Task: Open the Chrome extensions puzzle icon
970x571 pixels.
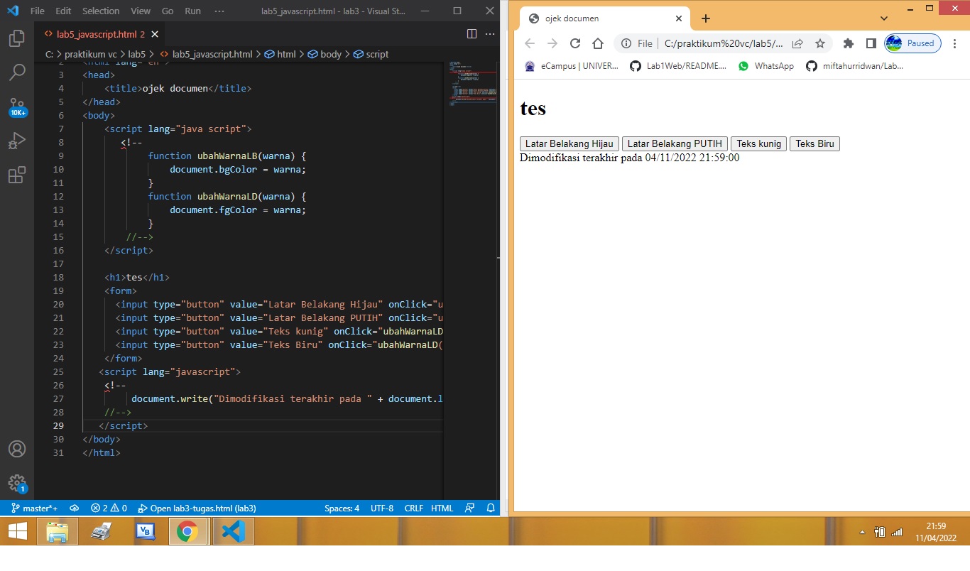Action: coord(848,43)
